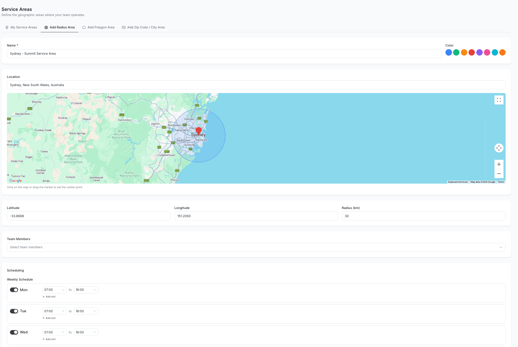Click the envelope icon on Add Zip Code tab
Image resolution: width=518 pixels, height=347 pixels.
123,27
